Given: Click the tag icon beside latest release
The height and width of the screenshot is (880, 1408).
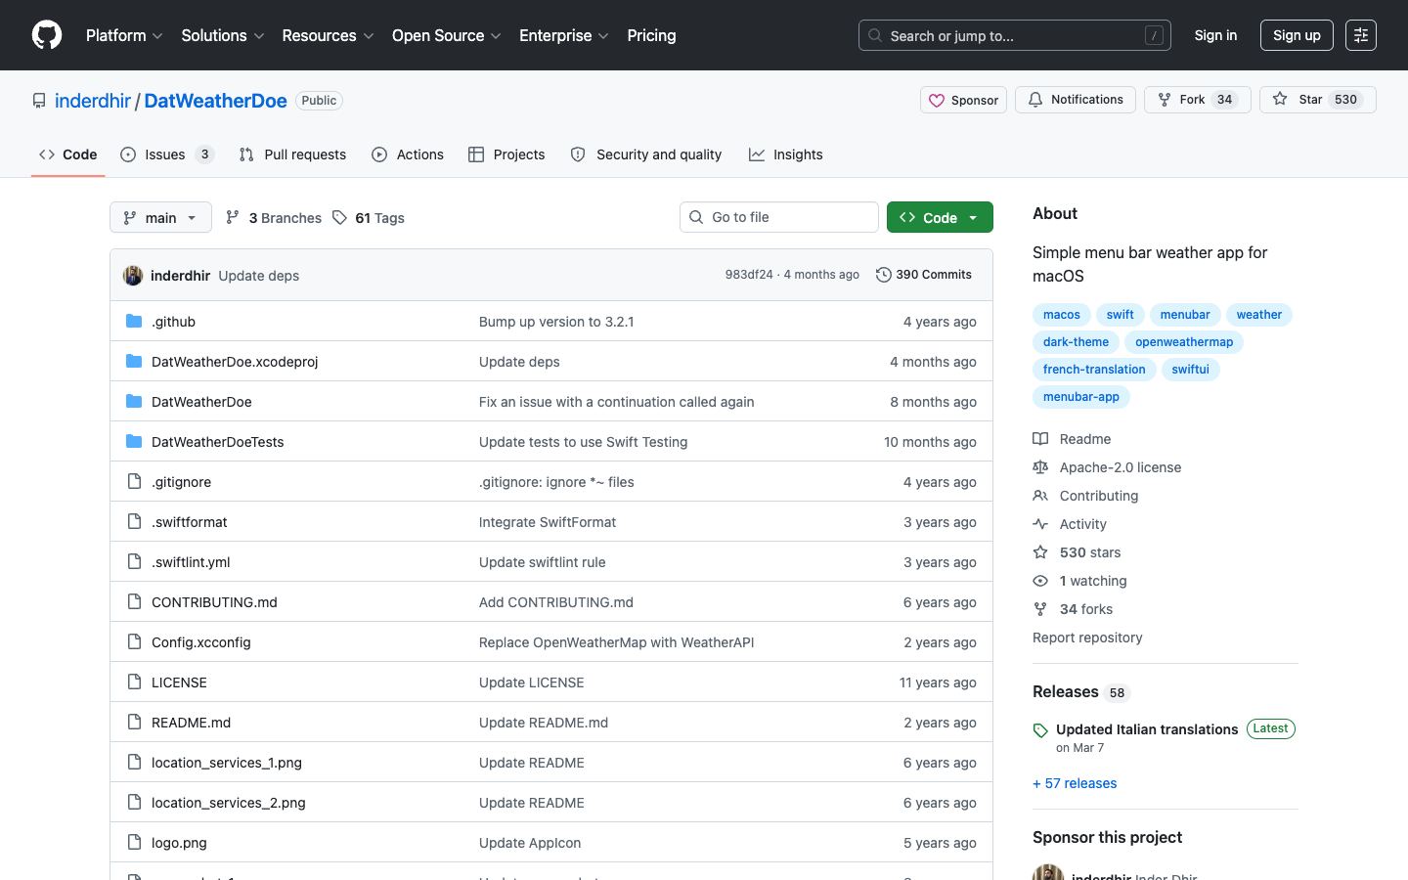Looking at the screenshot, I should click(1040, 730).
